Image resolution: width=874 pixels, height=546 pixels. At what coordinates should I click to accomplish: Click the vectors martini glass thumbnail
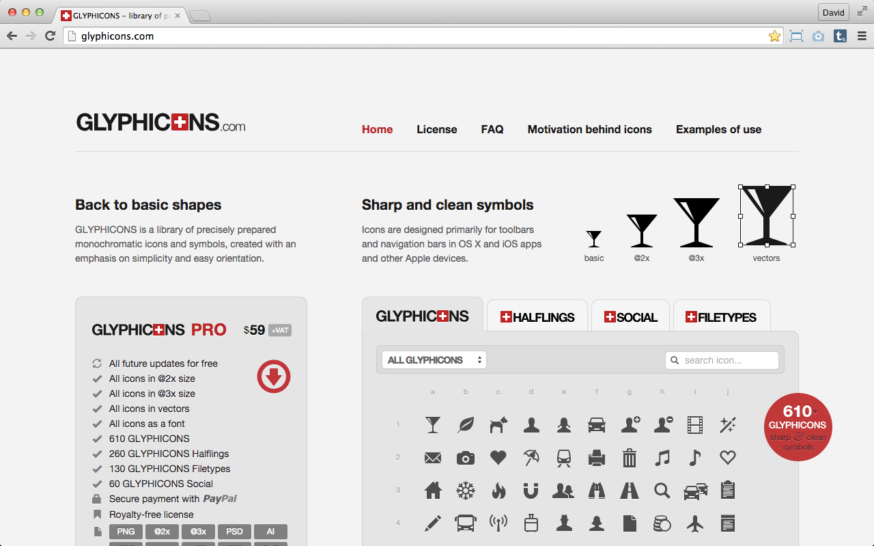coord(767,216)
